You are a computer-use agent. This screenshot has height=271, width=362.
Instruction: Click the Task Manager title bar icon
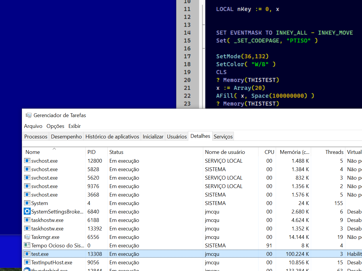pos(28,115)
